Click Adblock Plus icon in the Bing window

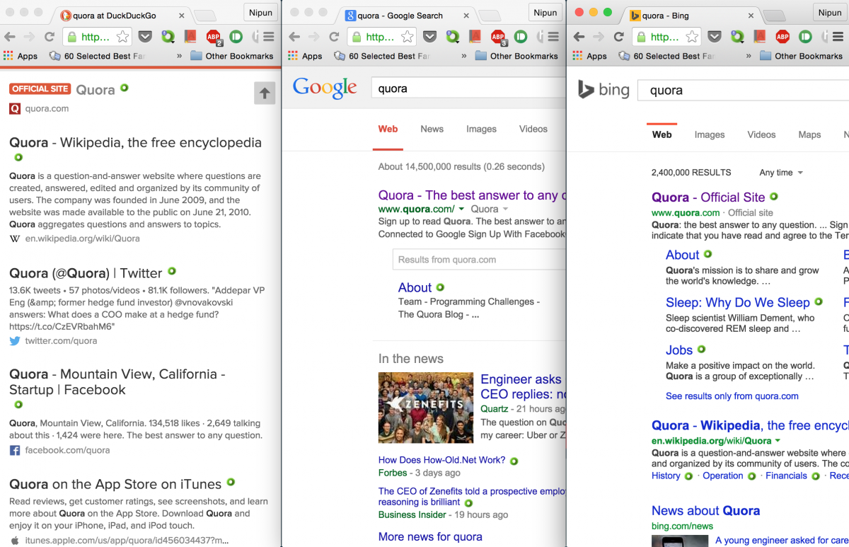tap(782, 37)
